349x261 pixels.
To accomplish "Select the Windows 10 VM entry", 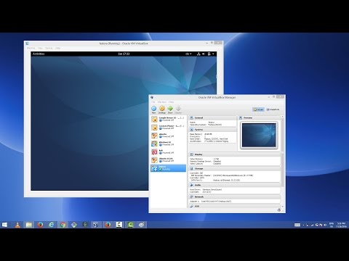I will click(168, 144).
